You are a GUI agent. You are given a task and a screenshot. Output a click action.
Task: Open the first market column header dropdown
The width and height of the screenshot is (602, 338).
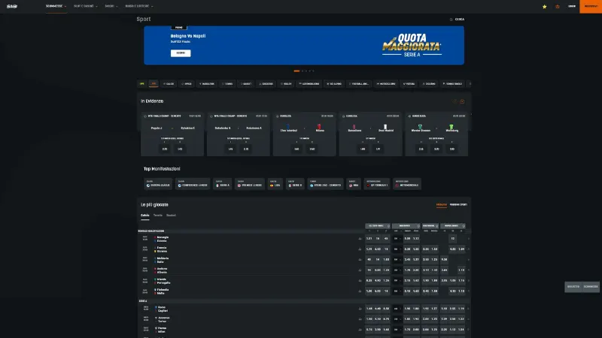click(378, 226)
